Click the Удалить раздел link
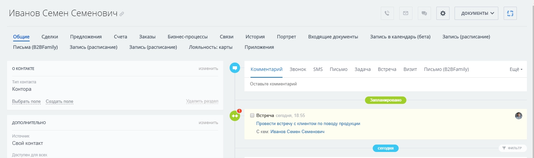The width and height of the screenshot is (534, 158). tap(202, 101)
